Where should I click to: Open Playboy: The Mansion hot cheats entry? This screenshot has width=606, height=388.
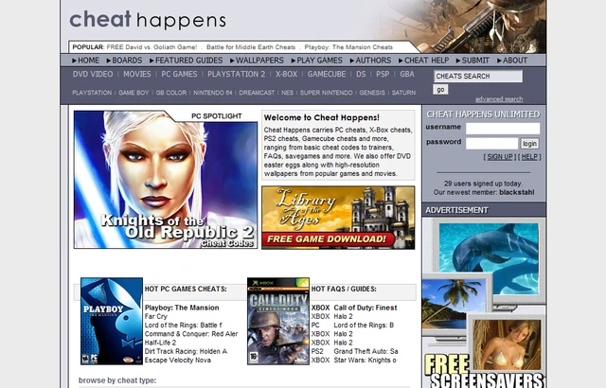coord(182,308)
